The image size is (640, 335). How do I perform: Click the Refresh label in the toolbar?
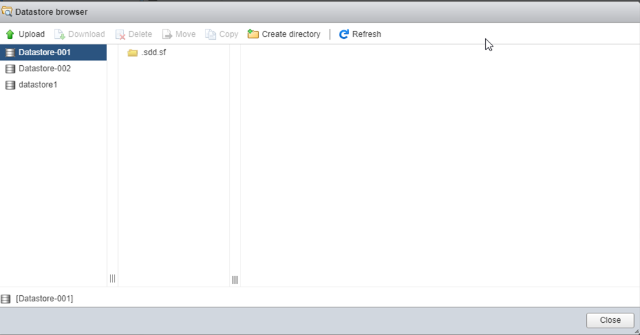tap(366, 34)
